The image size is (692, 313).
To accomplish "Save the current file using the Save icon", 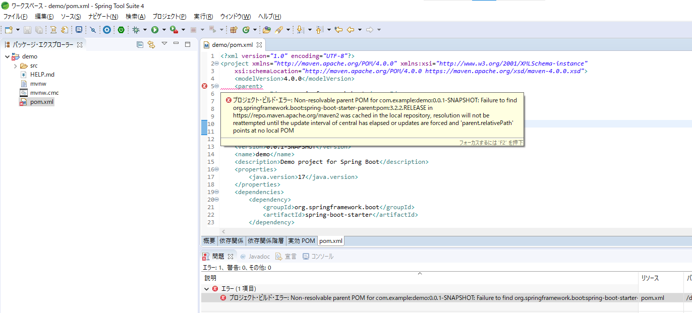I will point(27,30).
